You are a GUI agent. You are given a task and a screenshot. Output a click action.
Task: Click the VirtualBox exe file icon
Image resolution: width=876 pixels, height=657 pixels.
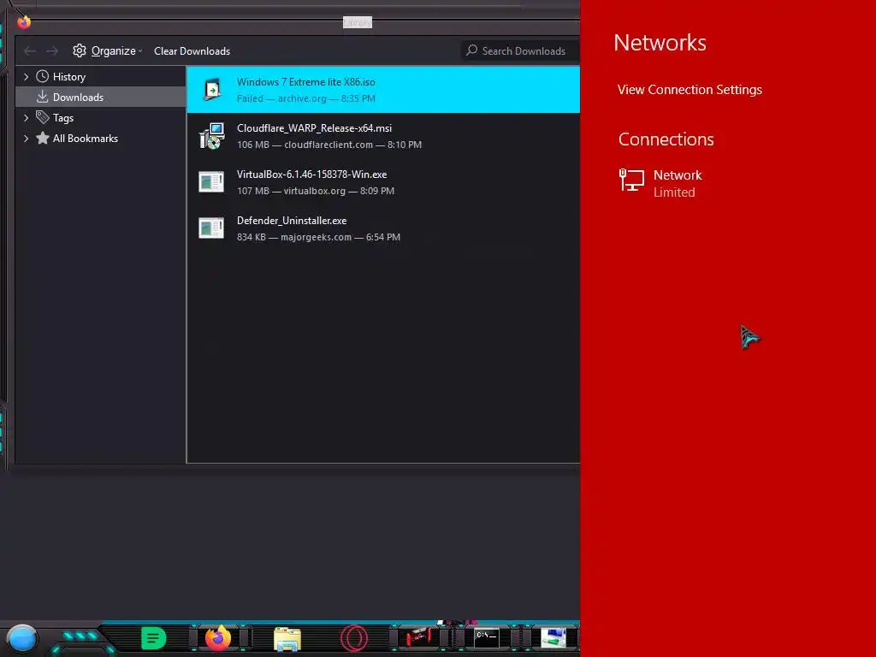click(x=211, y=181)
